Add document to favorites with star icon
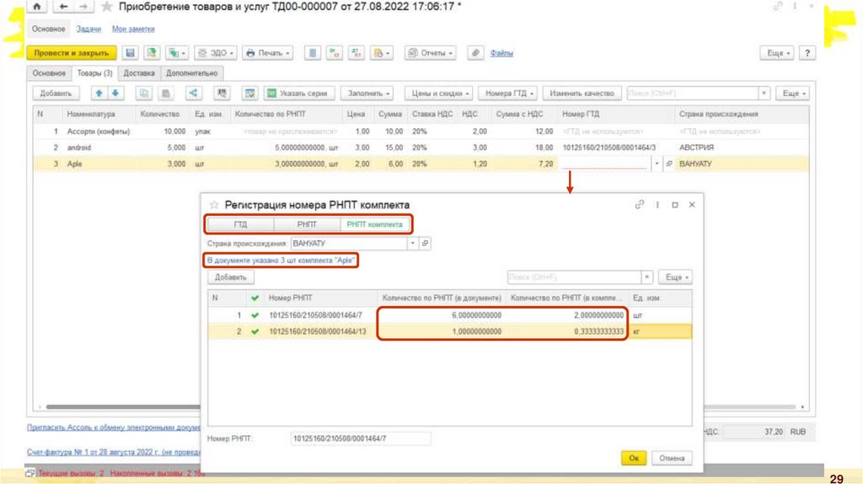The height and width of the screenshot is (484, 863). (107, 7)
